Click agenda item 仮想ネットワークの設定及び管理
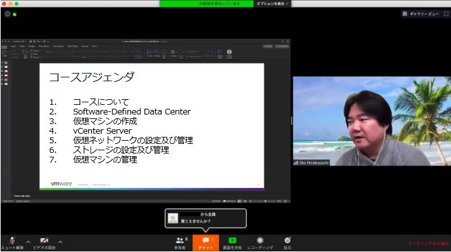This screenshot has height=252, width=451. (133, 141)
